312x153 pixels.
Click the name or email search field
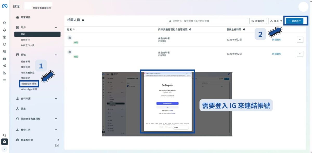pyautogui.click(x=207, y=21)
